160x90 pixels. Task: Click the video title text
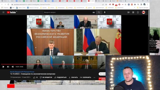point(33,74)
